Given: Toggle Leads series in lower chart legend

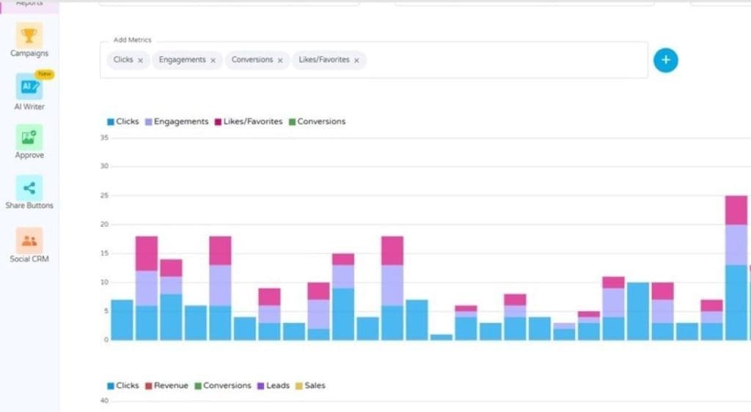Looking at the screenshot, I should pyautogui.click(x=273, y=386).
